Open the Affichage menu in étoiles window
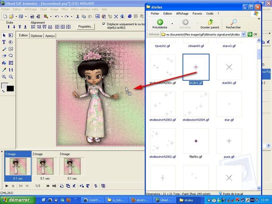Viewport: 272px width, 204px height. click(x=182, y=14)
